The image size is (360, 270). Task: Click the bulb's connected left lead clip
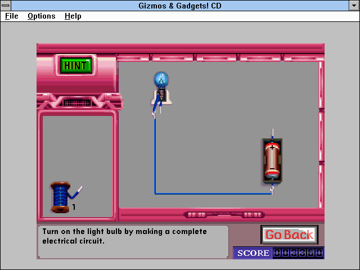[154, 115]
